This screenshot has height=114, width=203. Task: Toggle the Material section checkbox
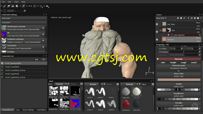coord(158,59)
